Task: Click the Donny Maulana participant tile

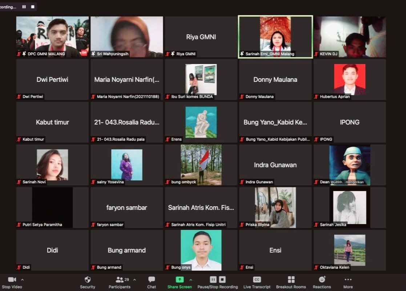Action: pyautogui.click(x=275, y=79)
